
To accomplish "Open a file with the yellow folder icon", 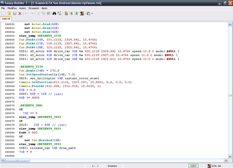I will point(9,14).
